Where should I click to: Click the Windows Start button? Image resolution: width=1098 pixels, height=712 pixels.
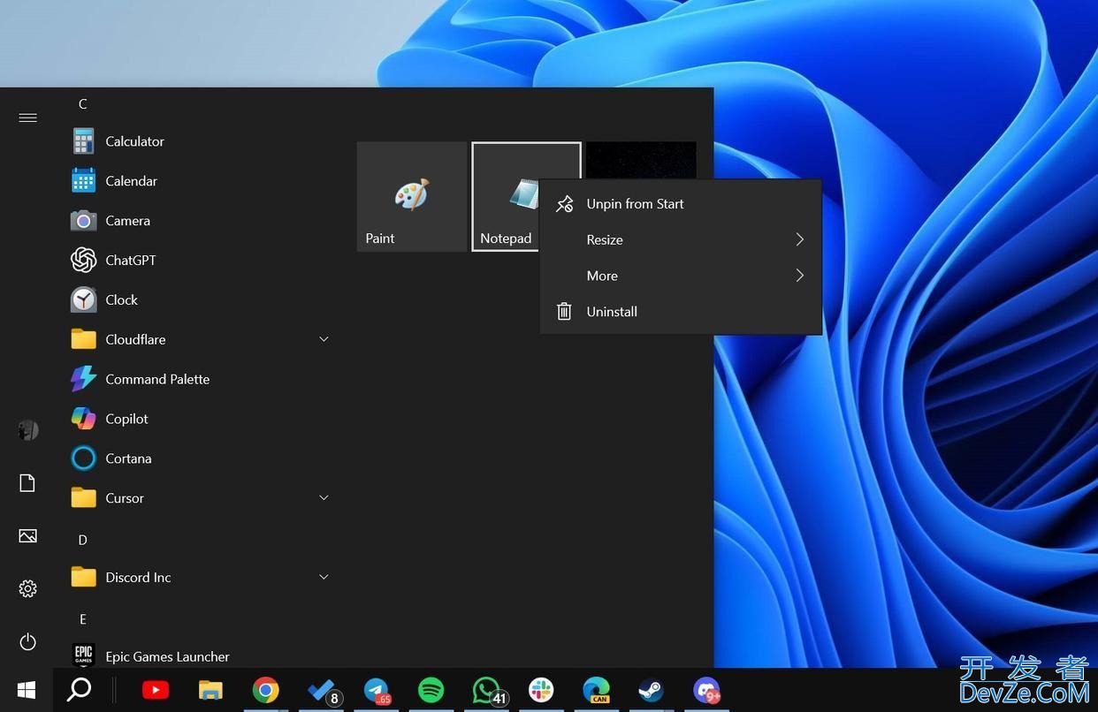[27, 690]
